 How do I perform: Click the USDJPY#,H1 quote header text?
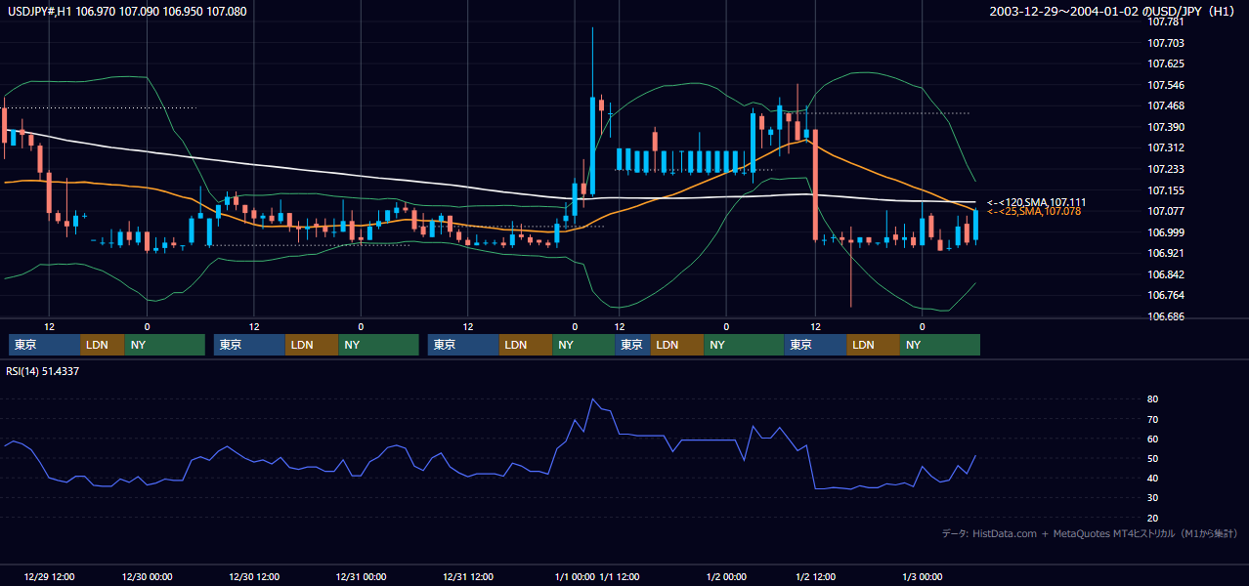tap(125, 12)
